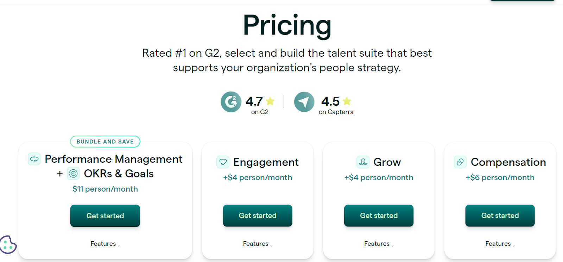Expand Features under Performance Management bundle
563x262 pixels.
pyautogui.click(x=105, y=244)
